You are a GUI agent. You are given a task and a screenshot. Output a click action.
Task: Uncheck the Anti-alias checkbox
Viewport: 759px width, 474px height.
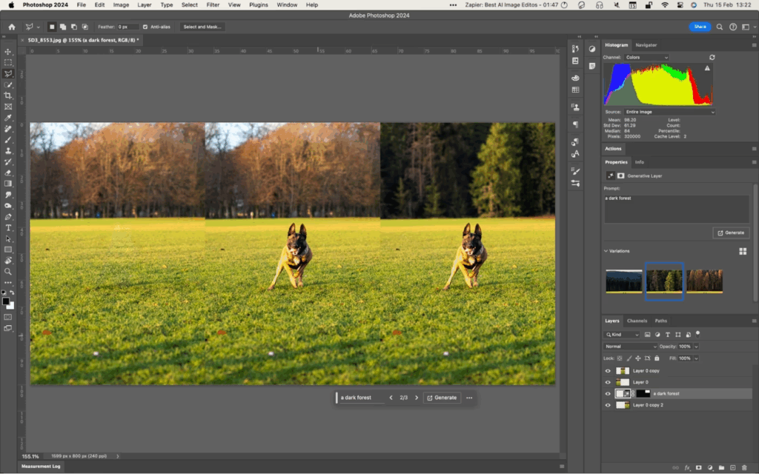click(x=146, y=27)
